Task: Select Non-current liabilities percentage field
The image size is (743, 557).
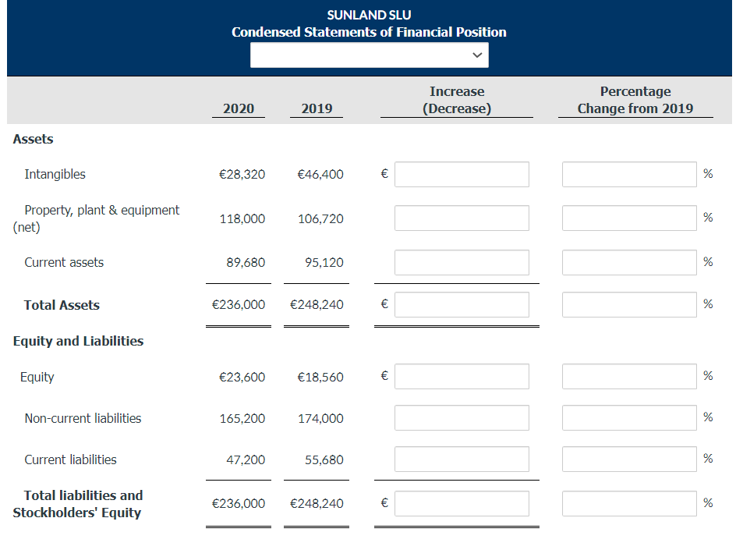Action: click(x=629, y=417)
